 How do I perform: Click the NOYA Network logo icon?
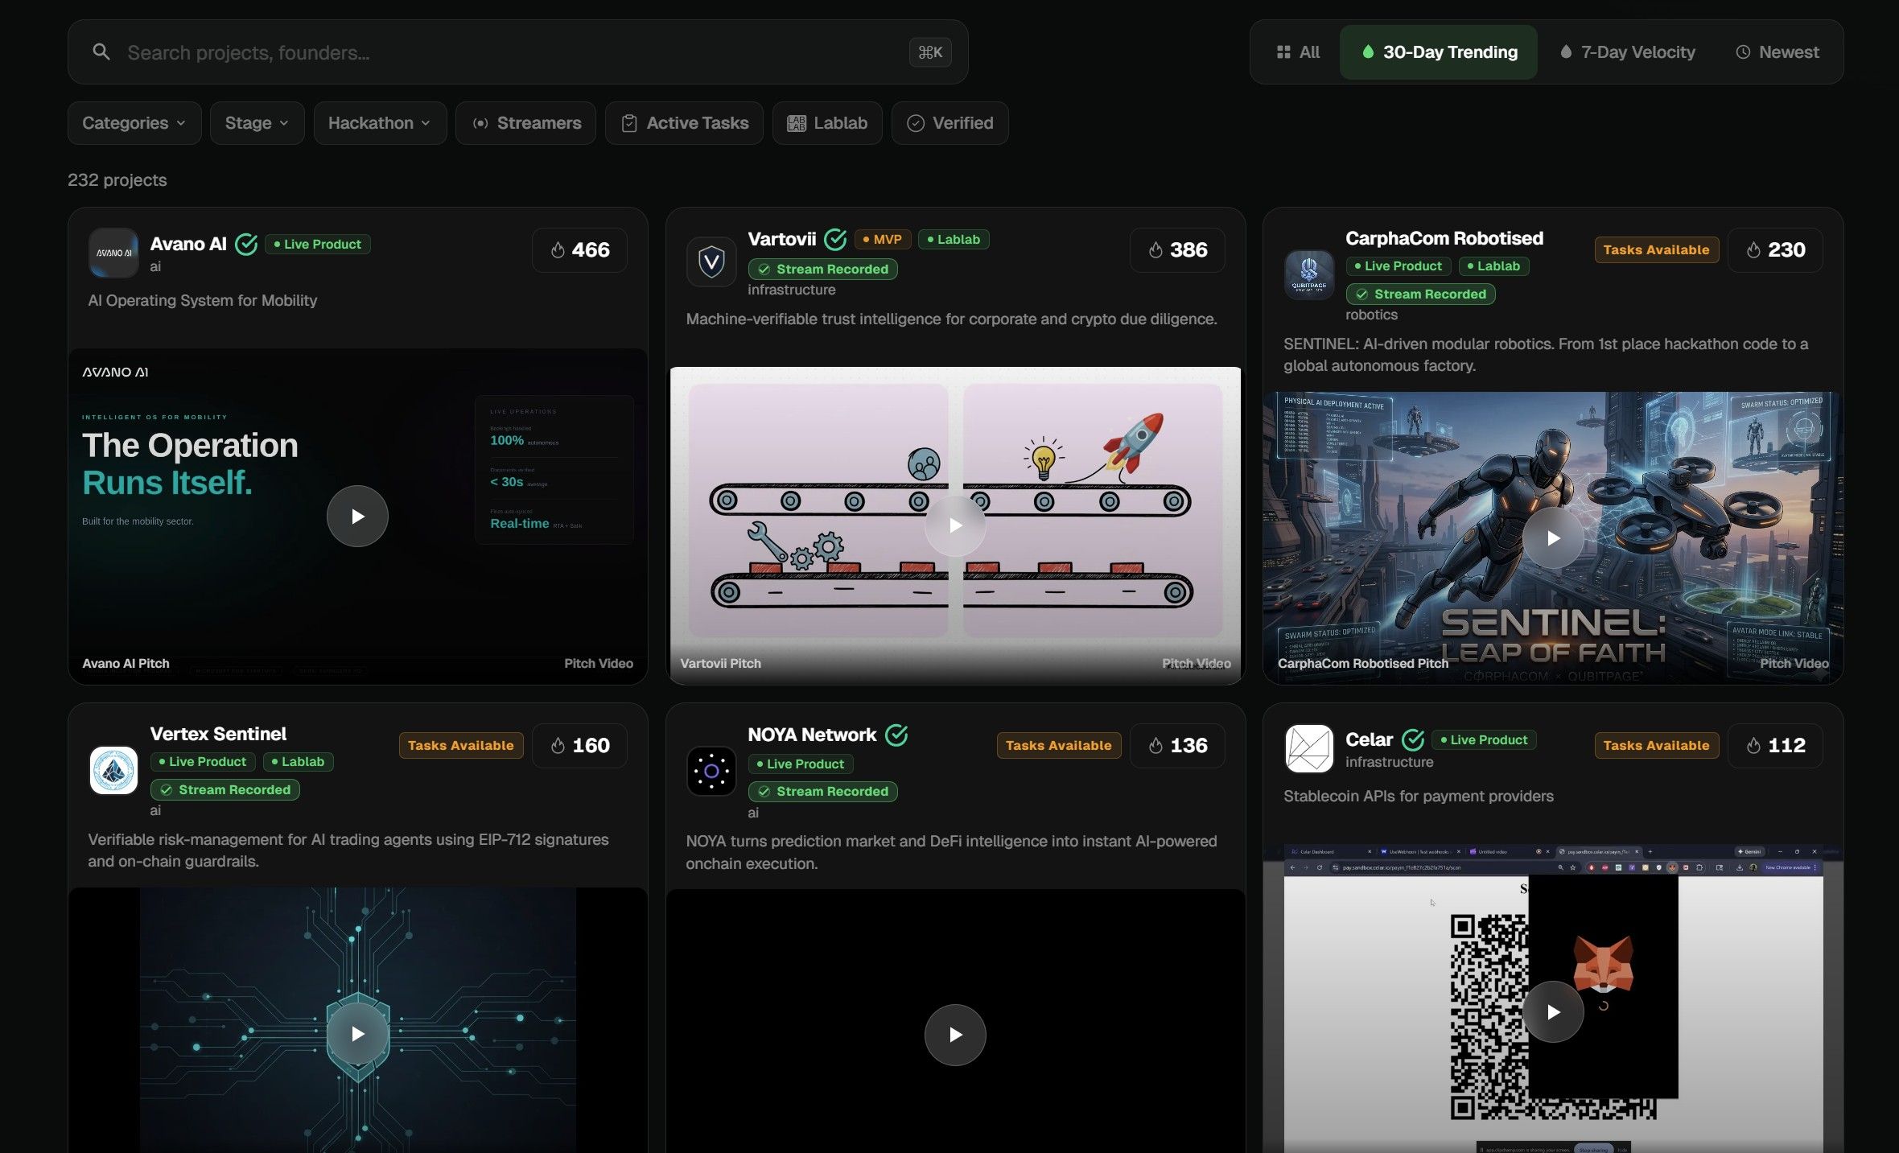pyautogui.click(x=711, y=771)
